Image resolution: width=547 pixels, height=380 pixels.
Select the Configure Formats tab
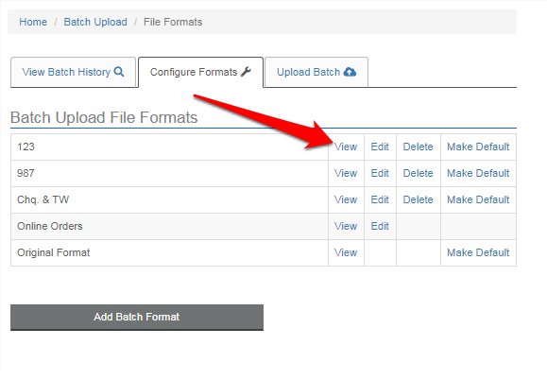point(200,72)
